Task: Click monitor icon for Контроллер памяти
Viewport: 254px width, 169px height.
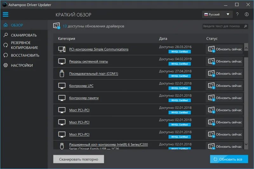Action: tap(62, 98)
